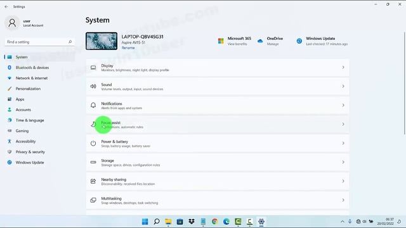The image size is (406, 228).
Task: Expand the Power & battery row chevron
Action: click(343, 143)
